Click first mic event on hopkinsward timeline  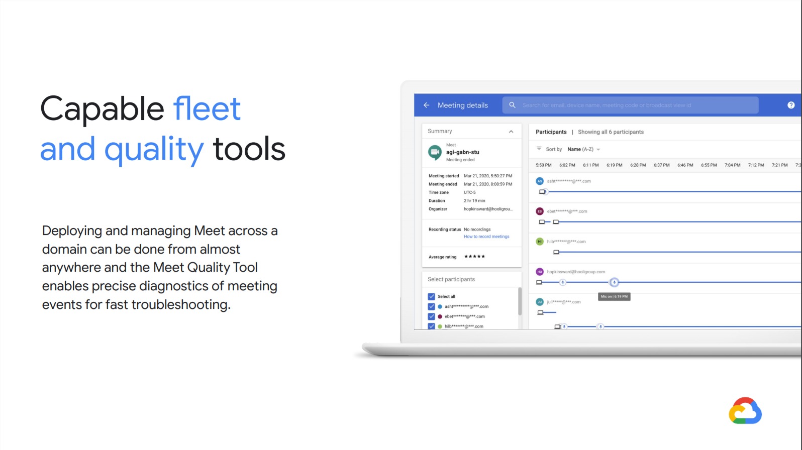(563, 282)
